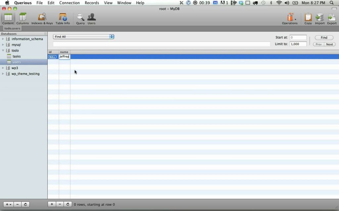This screenshot has width=339, height=211.
Task: Select the tasks table in sidebar
Action: [17, 56]
